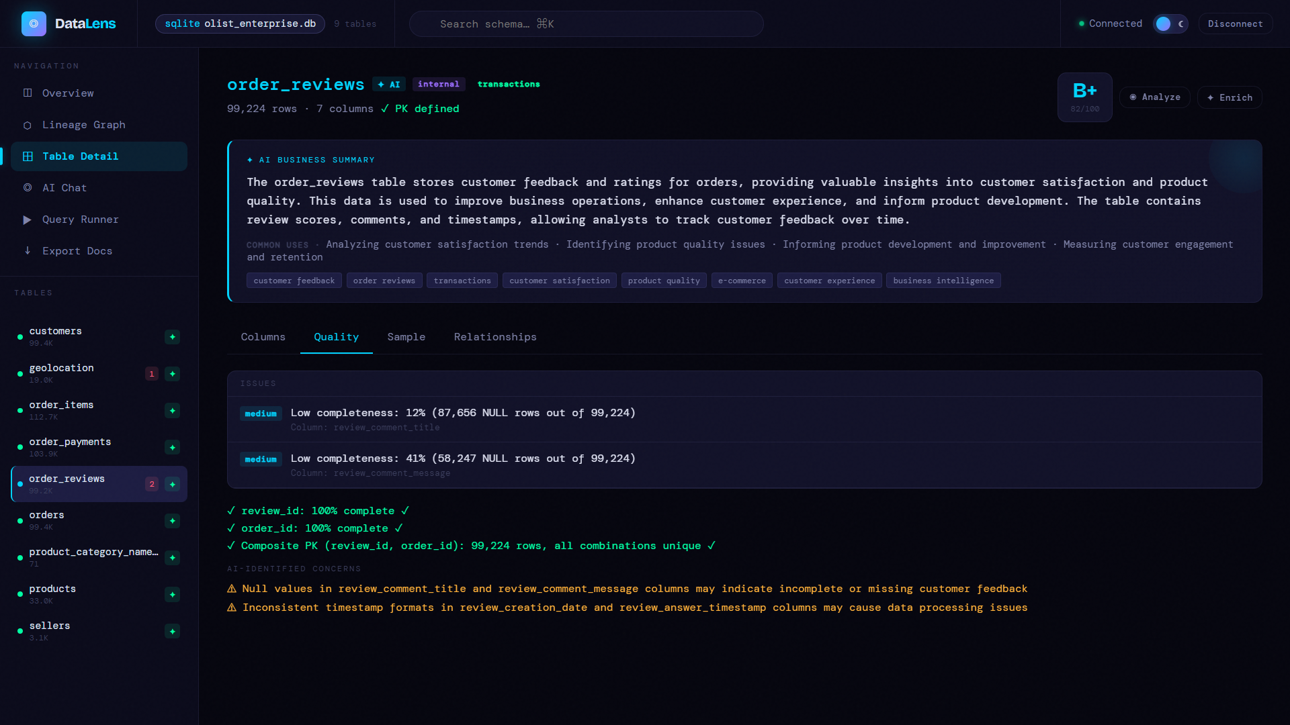1290x725 pixels.
Task: Click the Disconnect button
Action: [1235, 23]
